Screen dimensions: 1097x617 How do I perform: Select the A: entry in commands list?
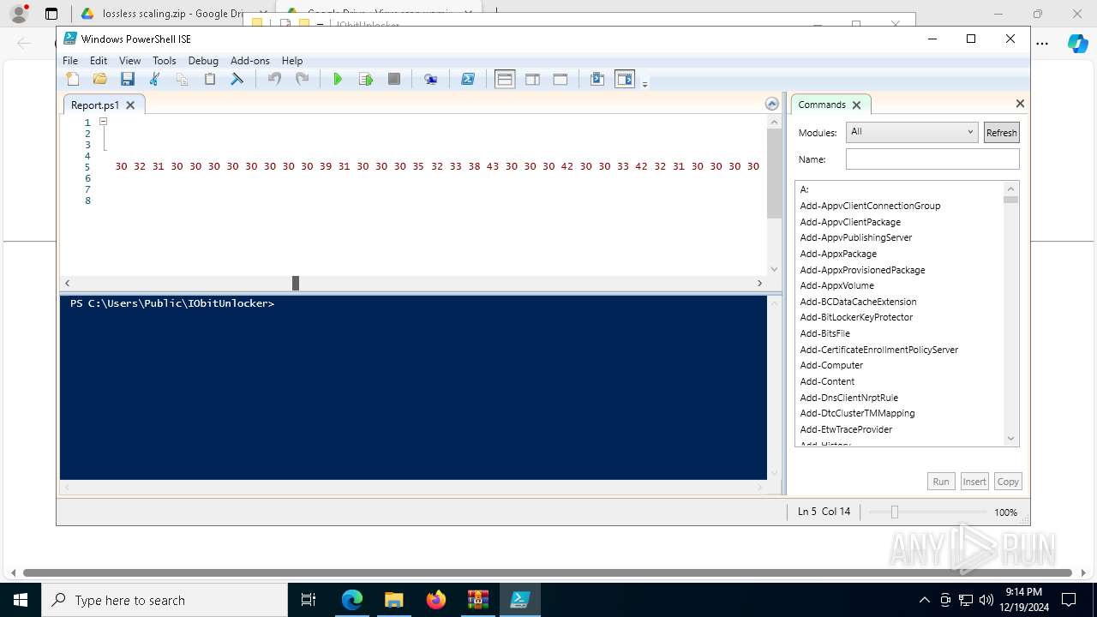pos(804,189)
